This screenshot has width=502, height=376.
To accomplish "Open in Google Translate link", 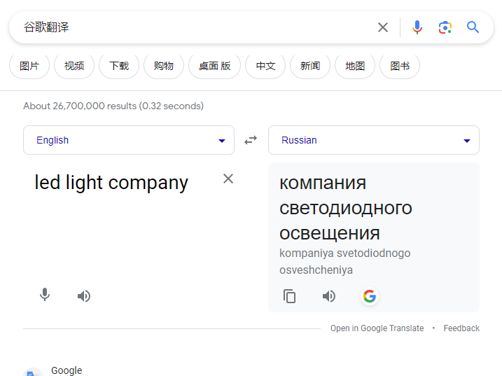I will 377,328.
